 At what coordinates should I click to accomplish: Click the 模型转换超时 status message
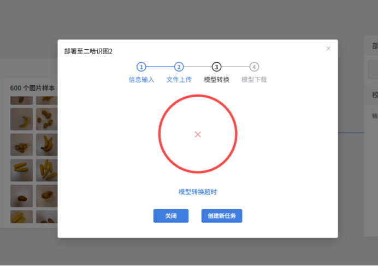pos(198,192)
